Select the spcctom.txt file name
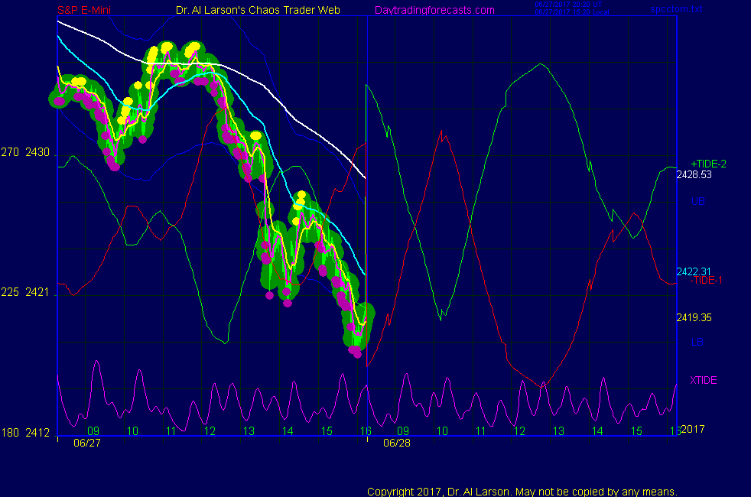 point(676,9)
